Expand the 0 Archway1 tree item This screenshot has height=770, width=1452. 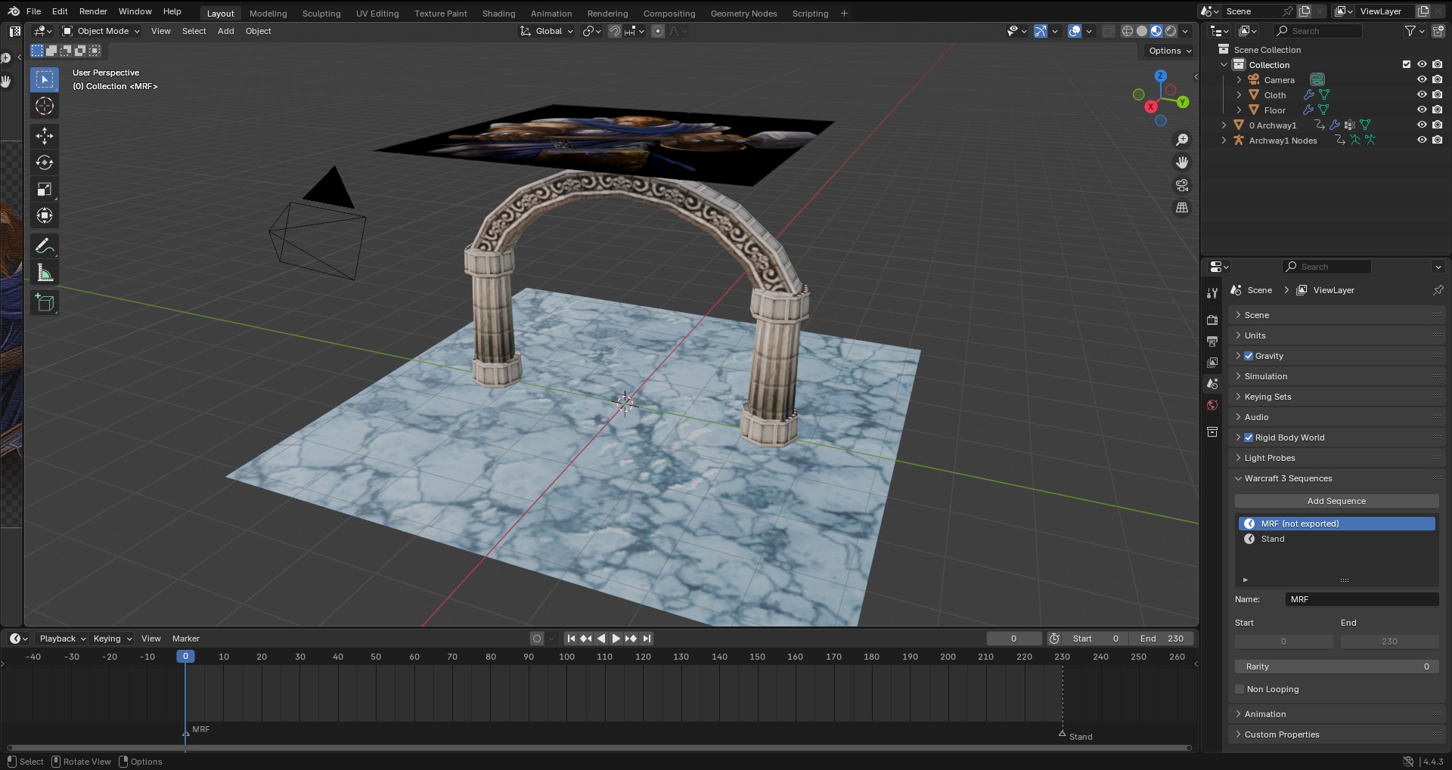pyautogui.click(x=1224, y=125)
